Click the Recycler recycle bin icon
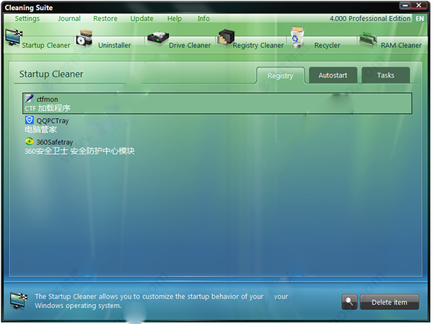This screenshot has height=324, width=433. click(297, 37)
